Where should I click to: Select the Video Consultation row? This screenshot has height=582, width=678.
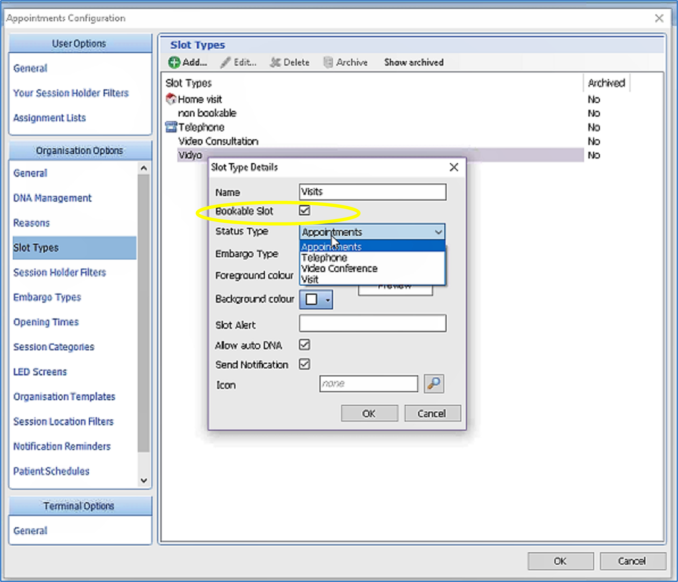[x=374, y=141]
